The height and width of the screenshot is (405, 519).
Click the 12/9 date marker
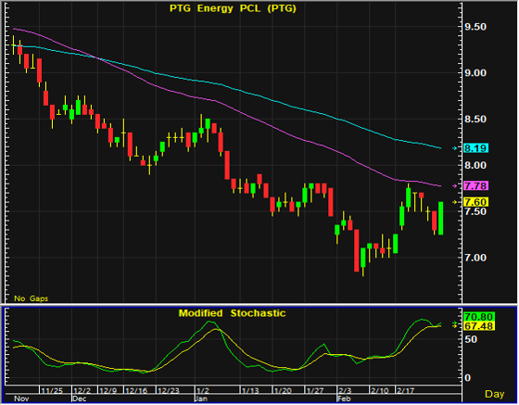(x=108, y=390)
